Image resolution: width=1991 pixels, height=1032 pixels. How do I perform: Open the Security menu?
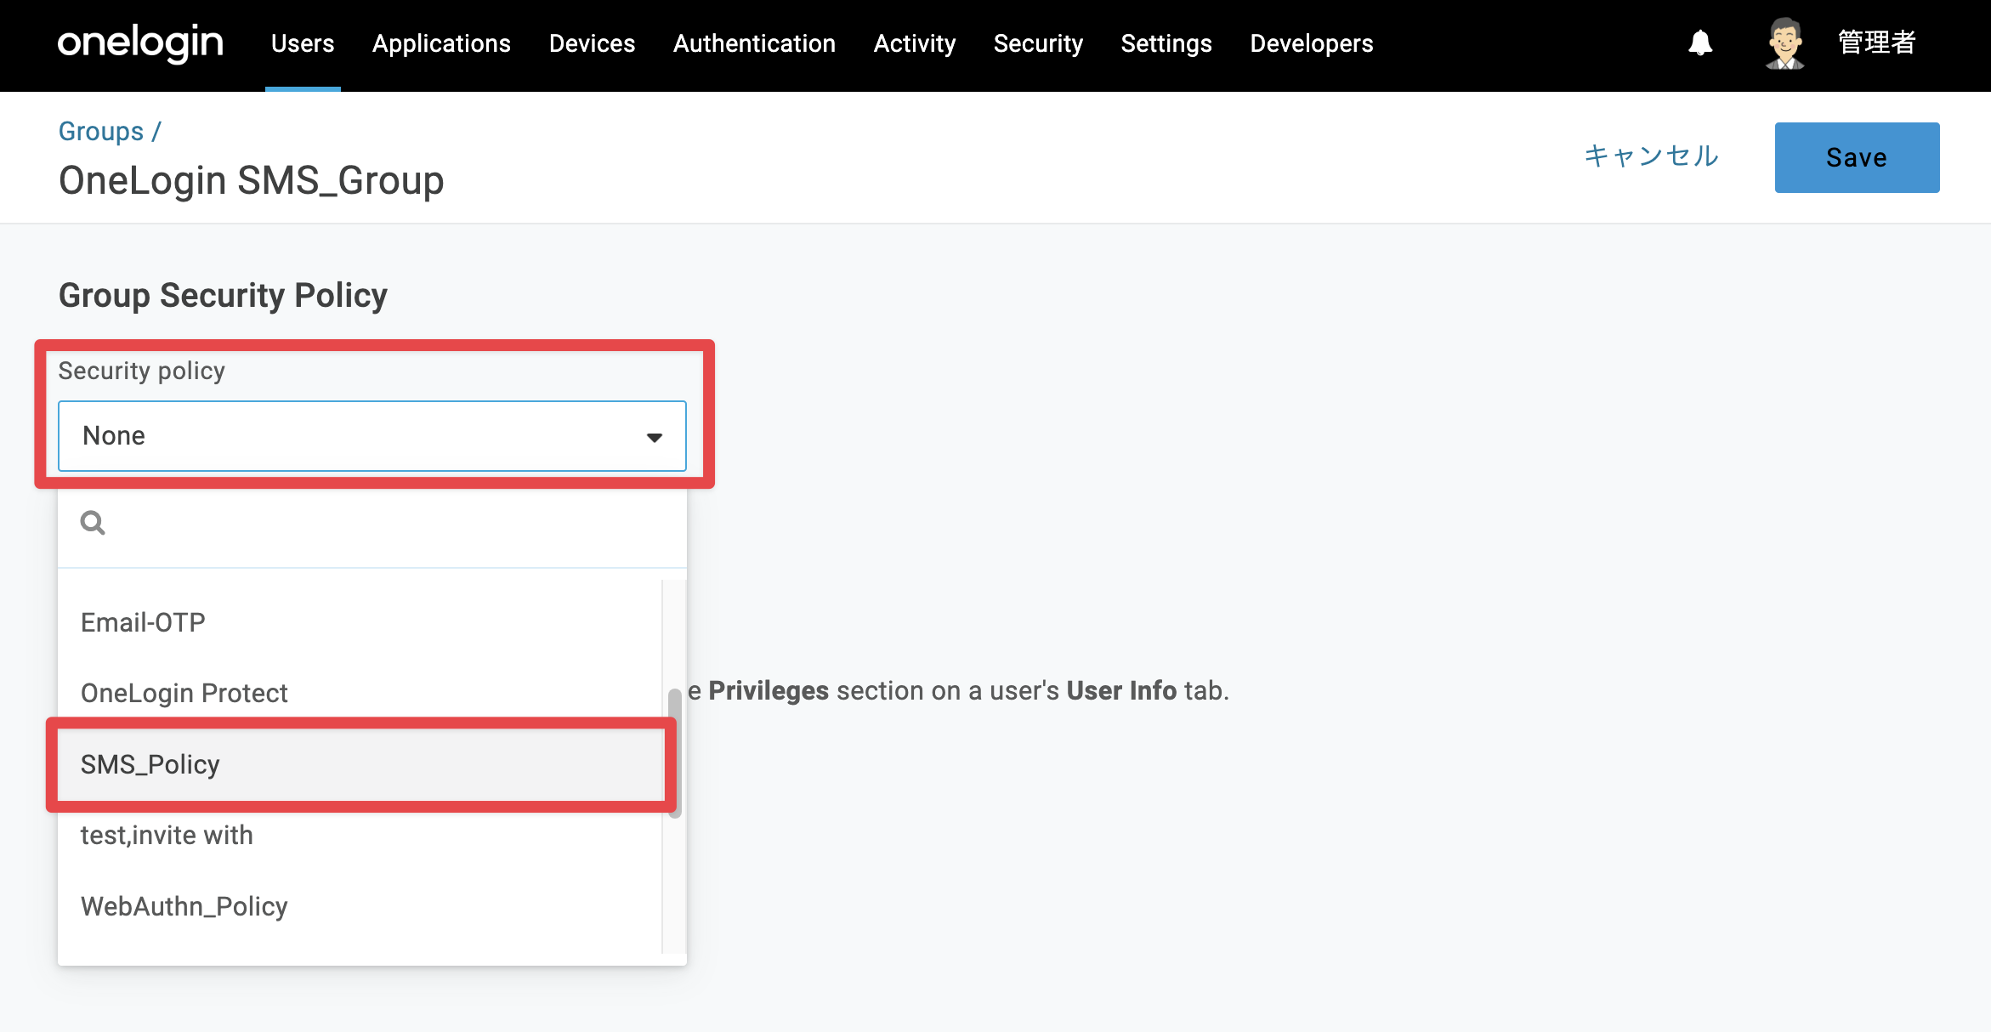point(1038,43)
